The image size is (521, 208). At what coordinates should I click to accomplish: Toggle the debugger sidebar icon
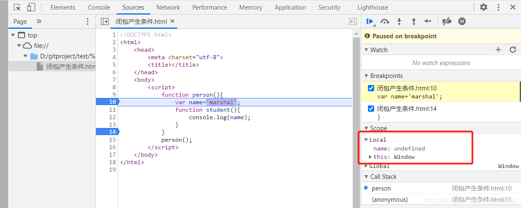click(x=353, y=21)
